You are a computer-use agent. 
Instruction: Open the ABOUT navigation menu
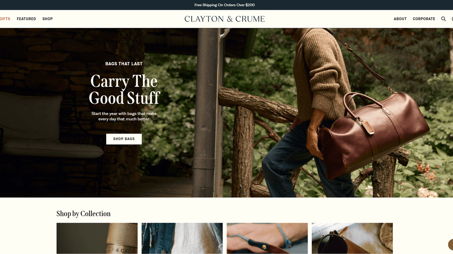(400, 19)
